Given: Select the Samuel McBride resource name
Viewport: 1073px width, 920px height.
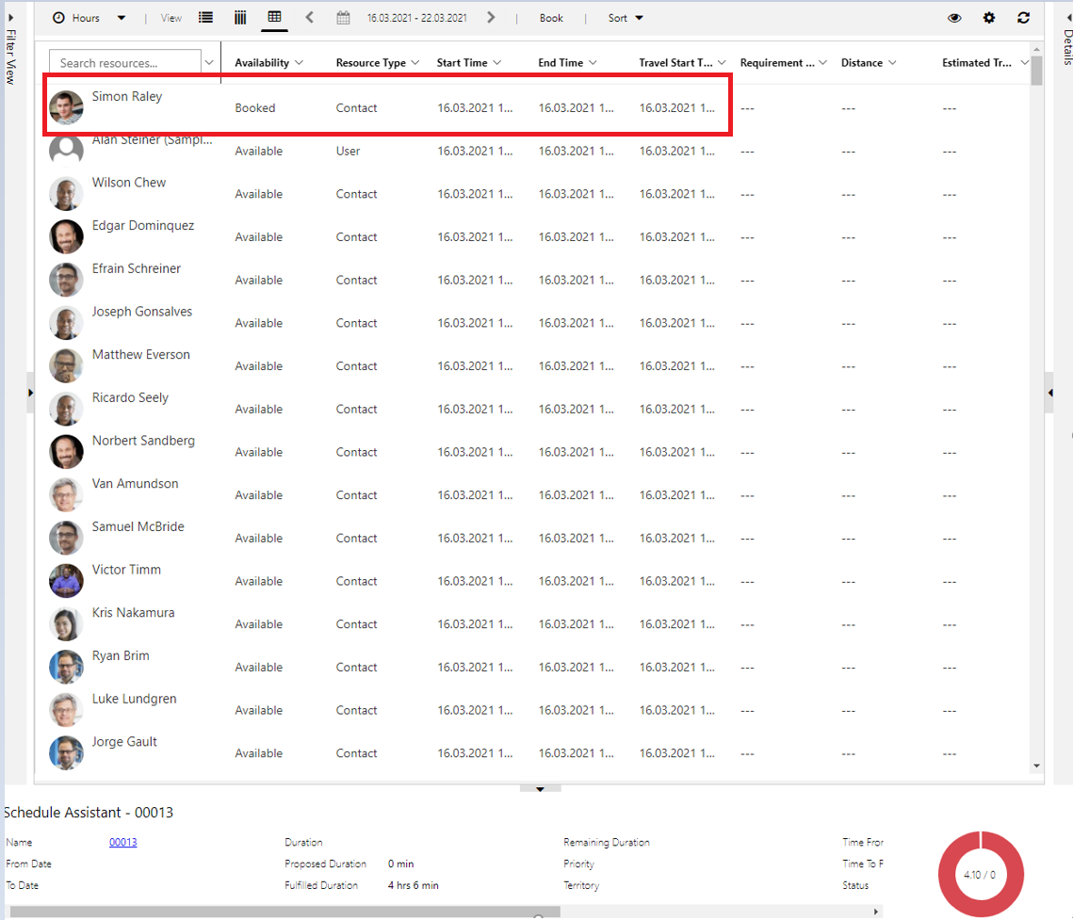Looking at the screenshot, I should pos(138,526).
